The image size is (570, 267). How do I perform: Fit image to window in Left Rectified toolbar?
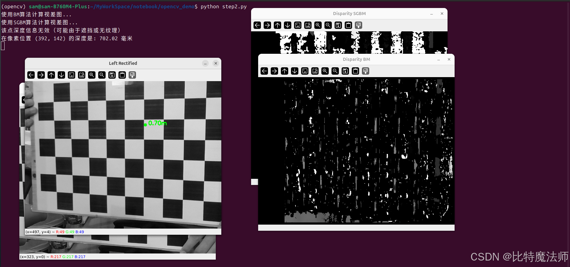82,75
